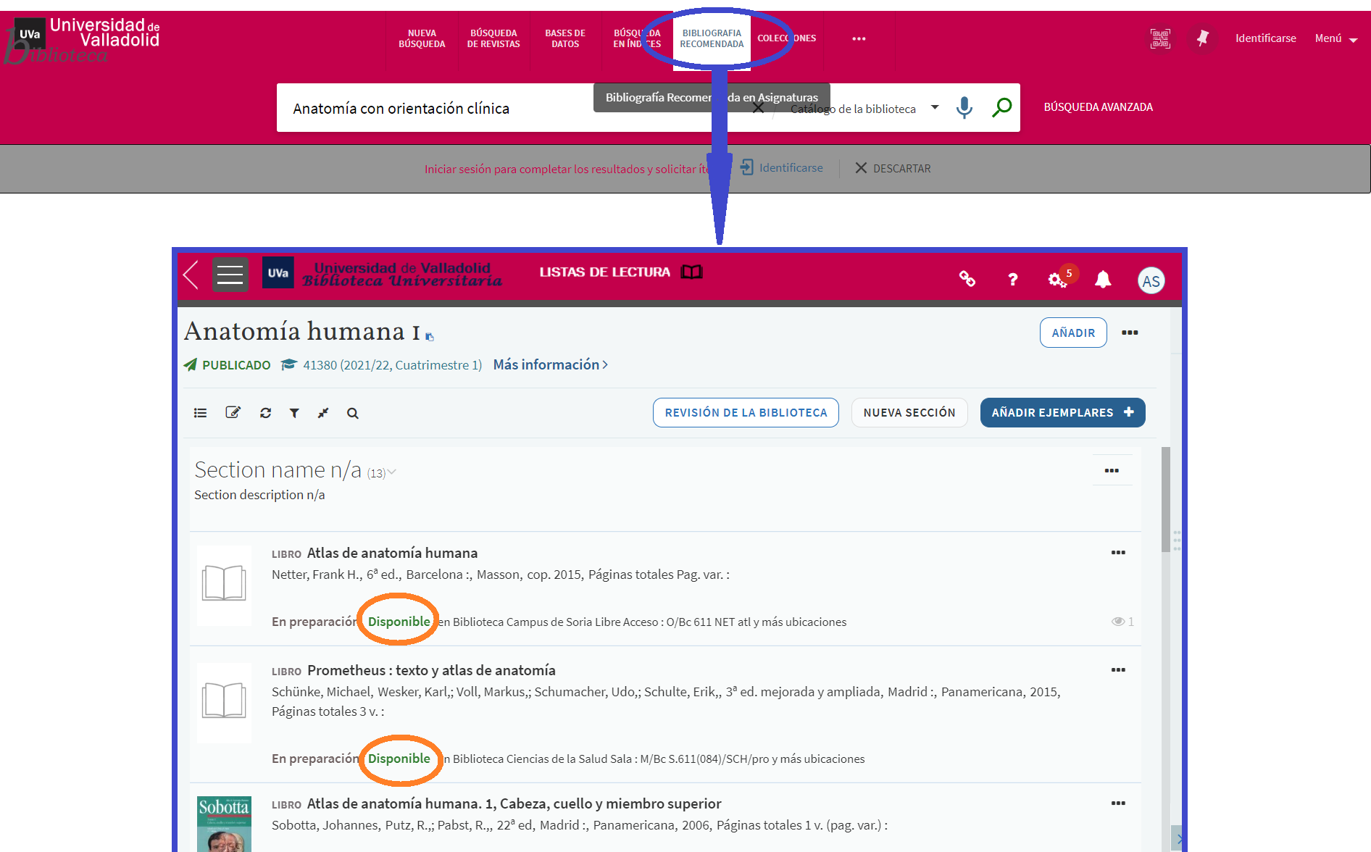Clear search text with the X
This screenshot has width=1371, height=852.
(x=758, y=108)
